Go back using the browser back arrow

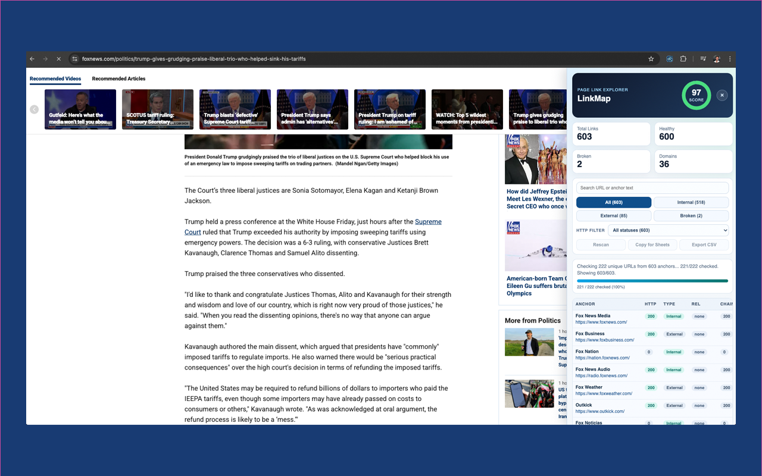(32, 59)
